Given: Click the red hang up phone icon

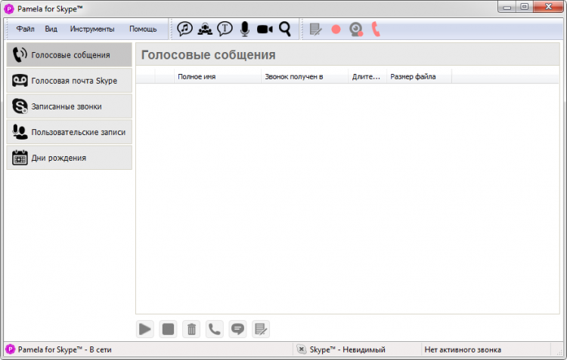Looking at the screenshot, I should pos(376,29).
